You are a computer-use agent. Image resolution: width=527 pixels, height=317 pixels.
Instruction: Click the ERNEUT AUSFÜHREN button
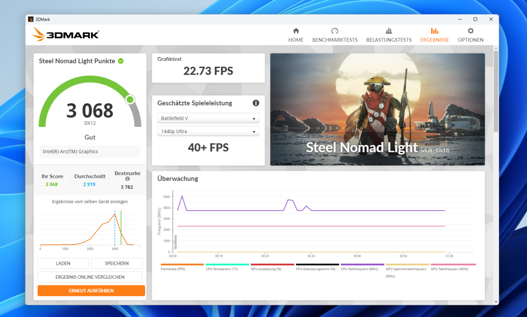coord(91,291)
